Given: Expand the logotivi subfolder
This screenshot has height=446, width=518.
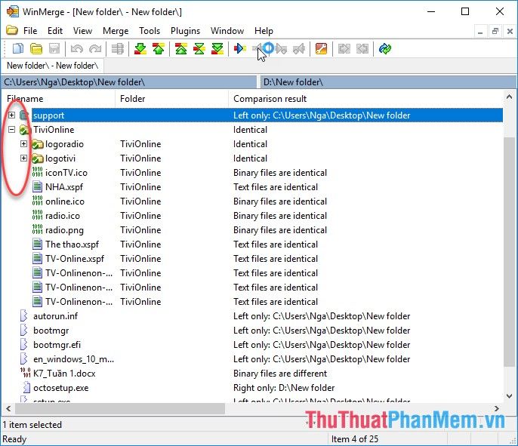Looking at the screenshot, I should [24, 158].
